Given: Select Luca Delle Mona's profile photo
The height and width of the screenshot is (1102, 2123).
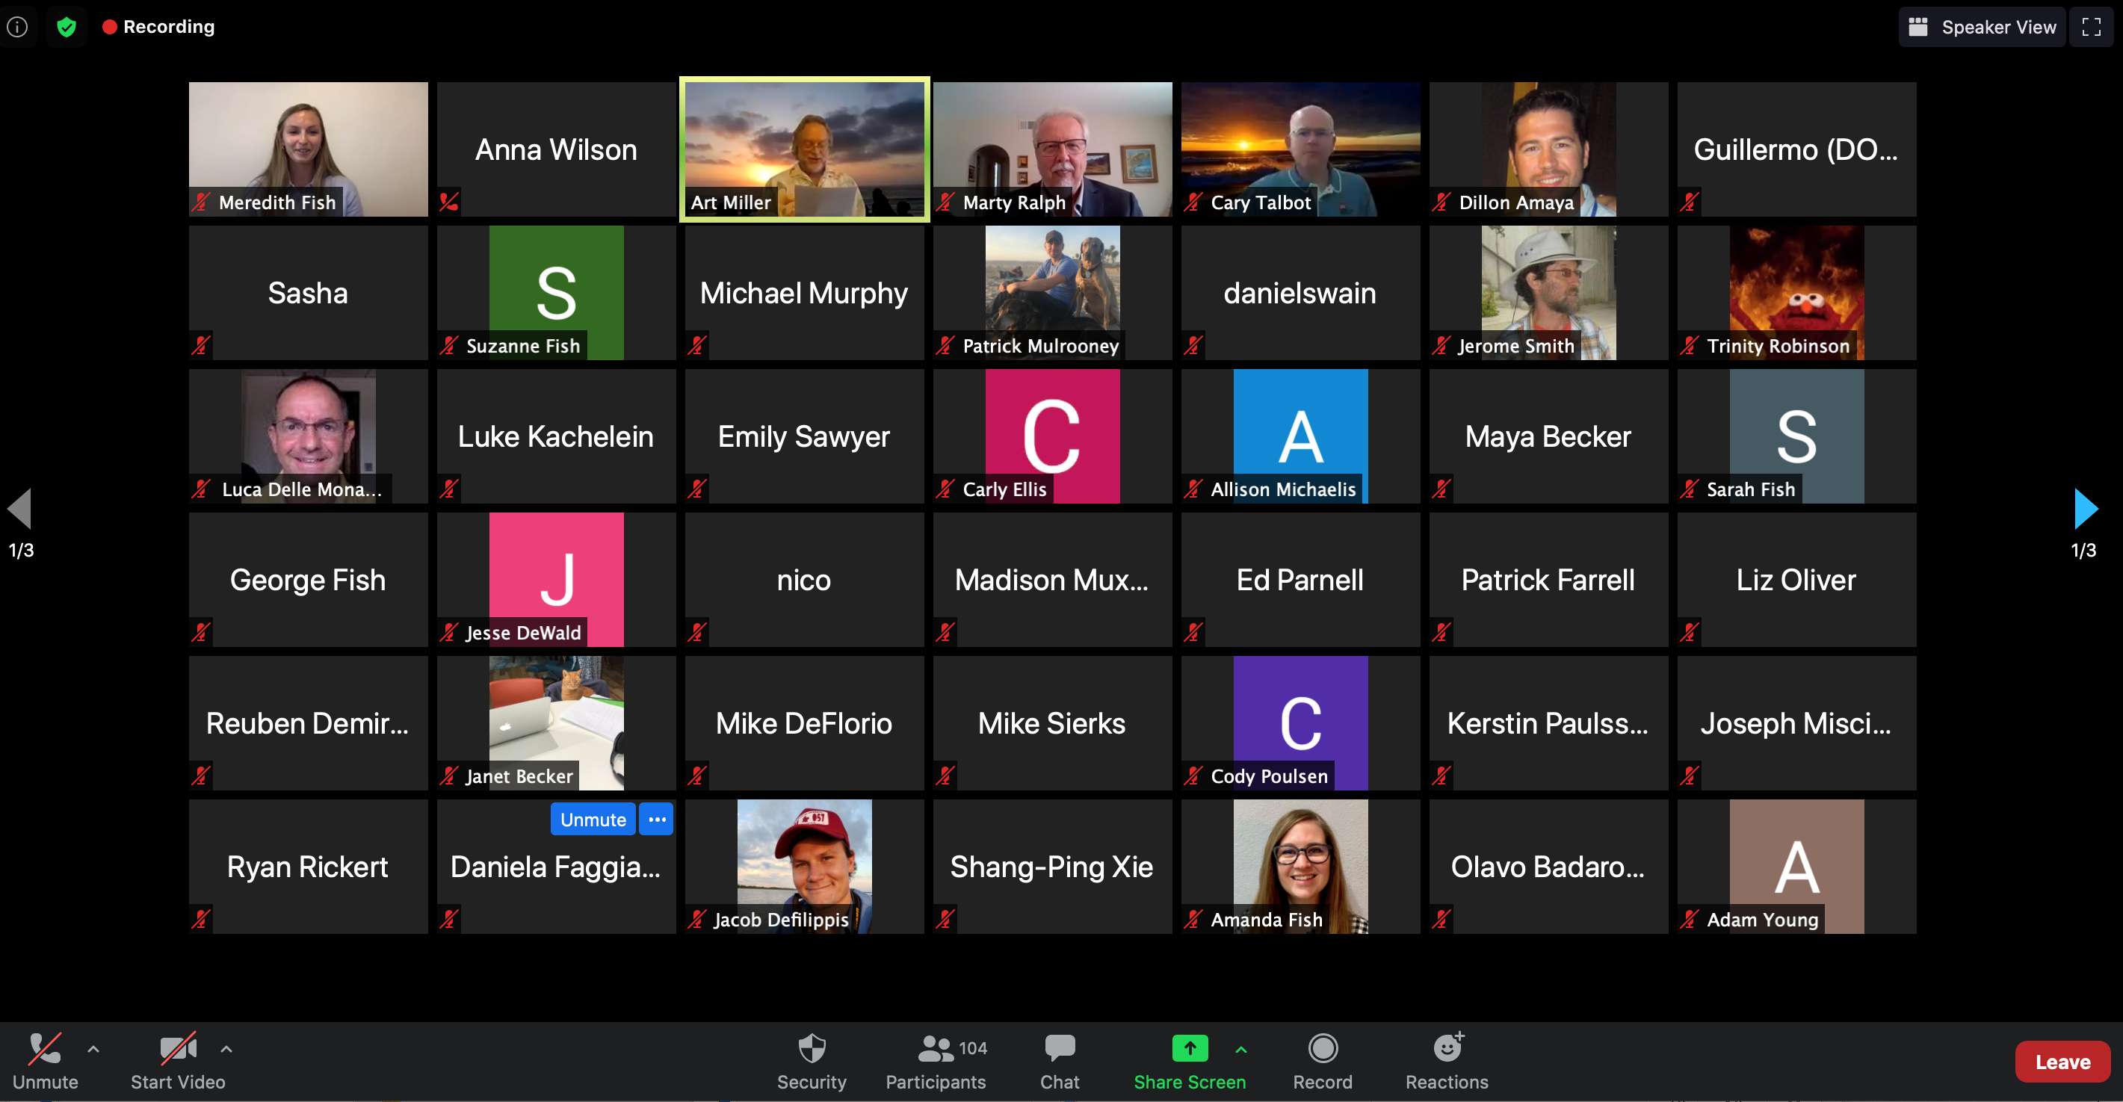Looking at the screenshot, I should click(308, 436).
